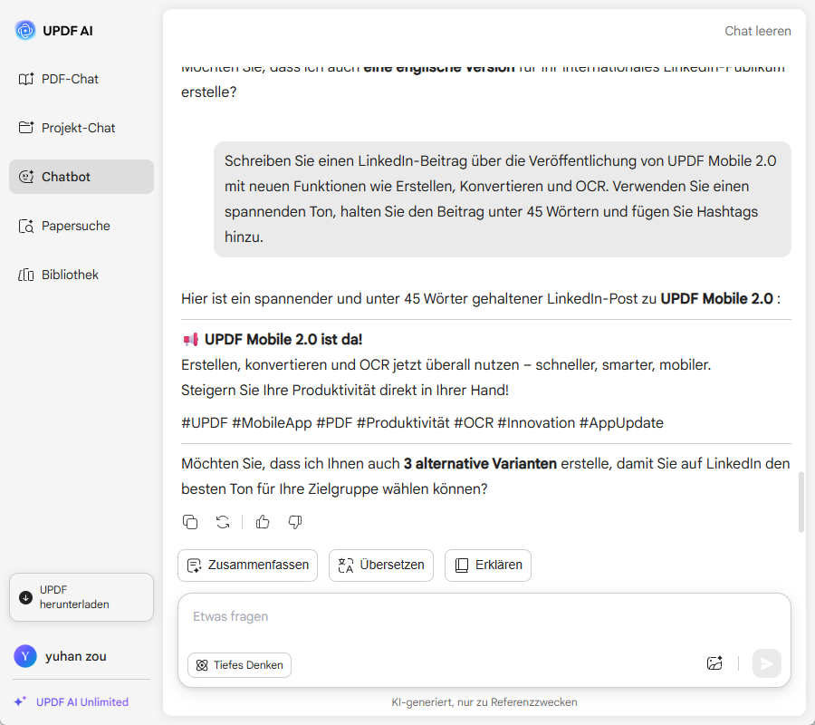
Task: Click the download arrow icon beside UPDF herunterladen
Action: coord(25,597)
